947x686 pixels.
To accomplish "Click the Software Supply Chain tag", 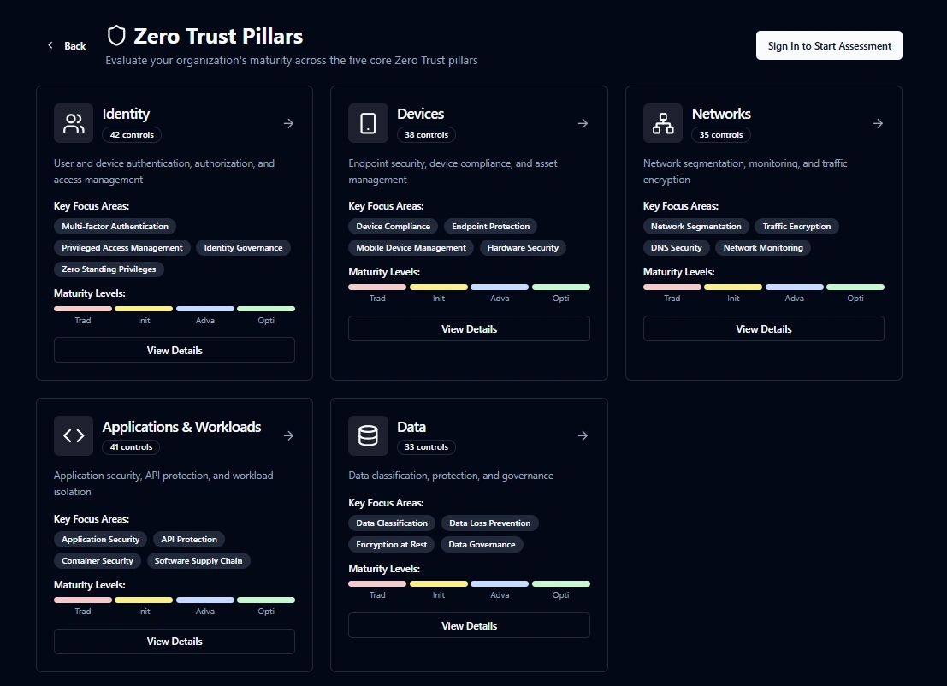I will point(198,561).
